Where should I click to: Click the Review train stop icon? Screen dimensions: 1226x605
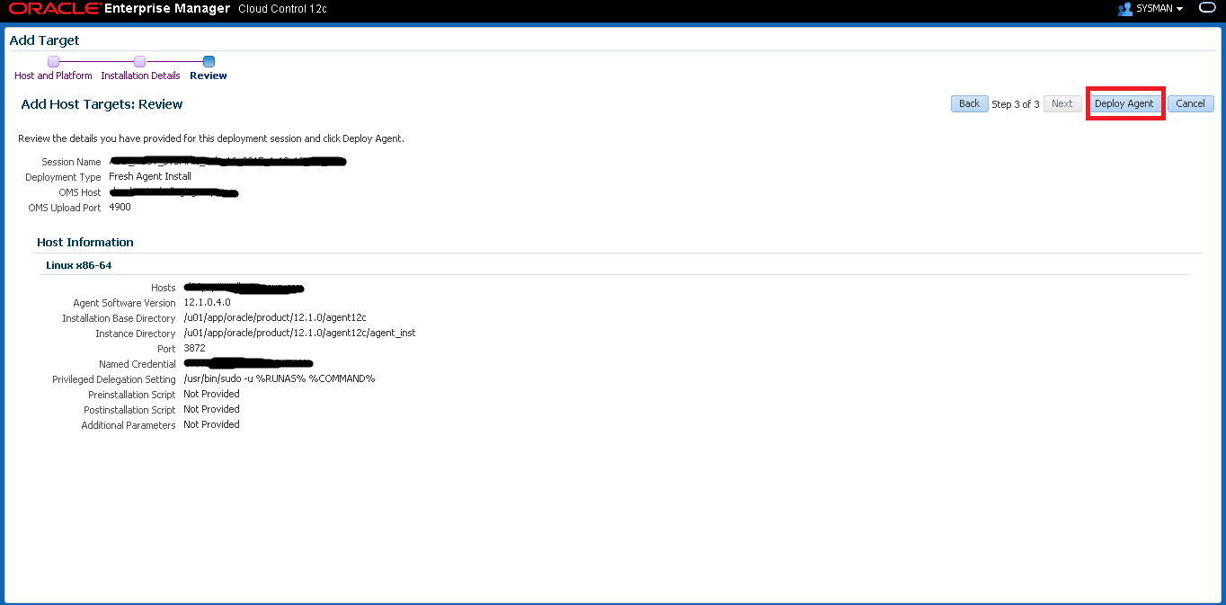click(x=209, y=61)
